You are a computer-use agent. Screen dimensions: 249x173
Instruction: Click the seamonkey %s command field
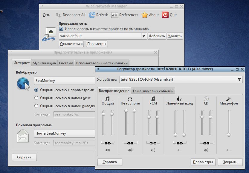click(x=74, y=114)
